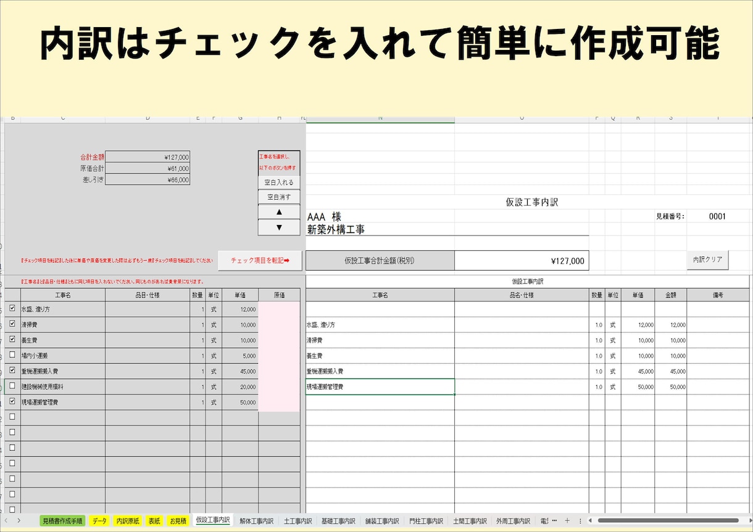This screenshot has height=532, width=753.
Task: Switch to the 土間工事内訳 sheet tab
Action: coord(470,521)
